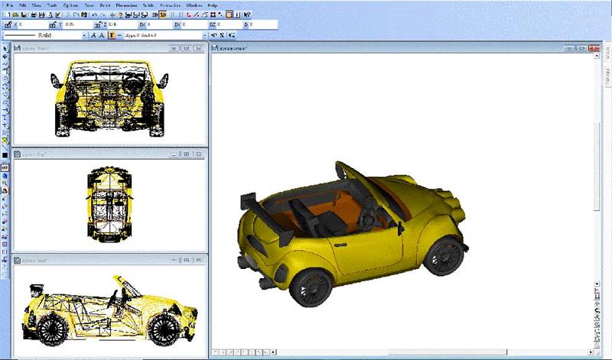The width and height of the screenshot is (612, 360).
Task: Expand the text style dropdown arrow
Action: pos(205,35)
